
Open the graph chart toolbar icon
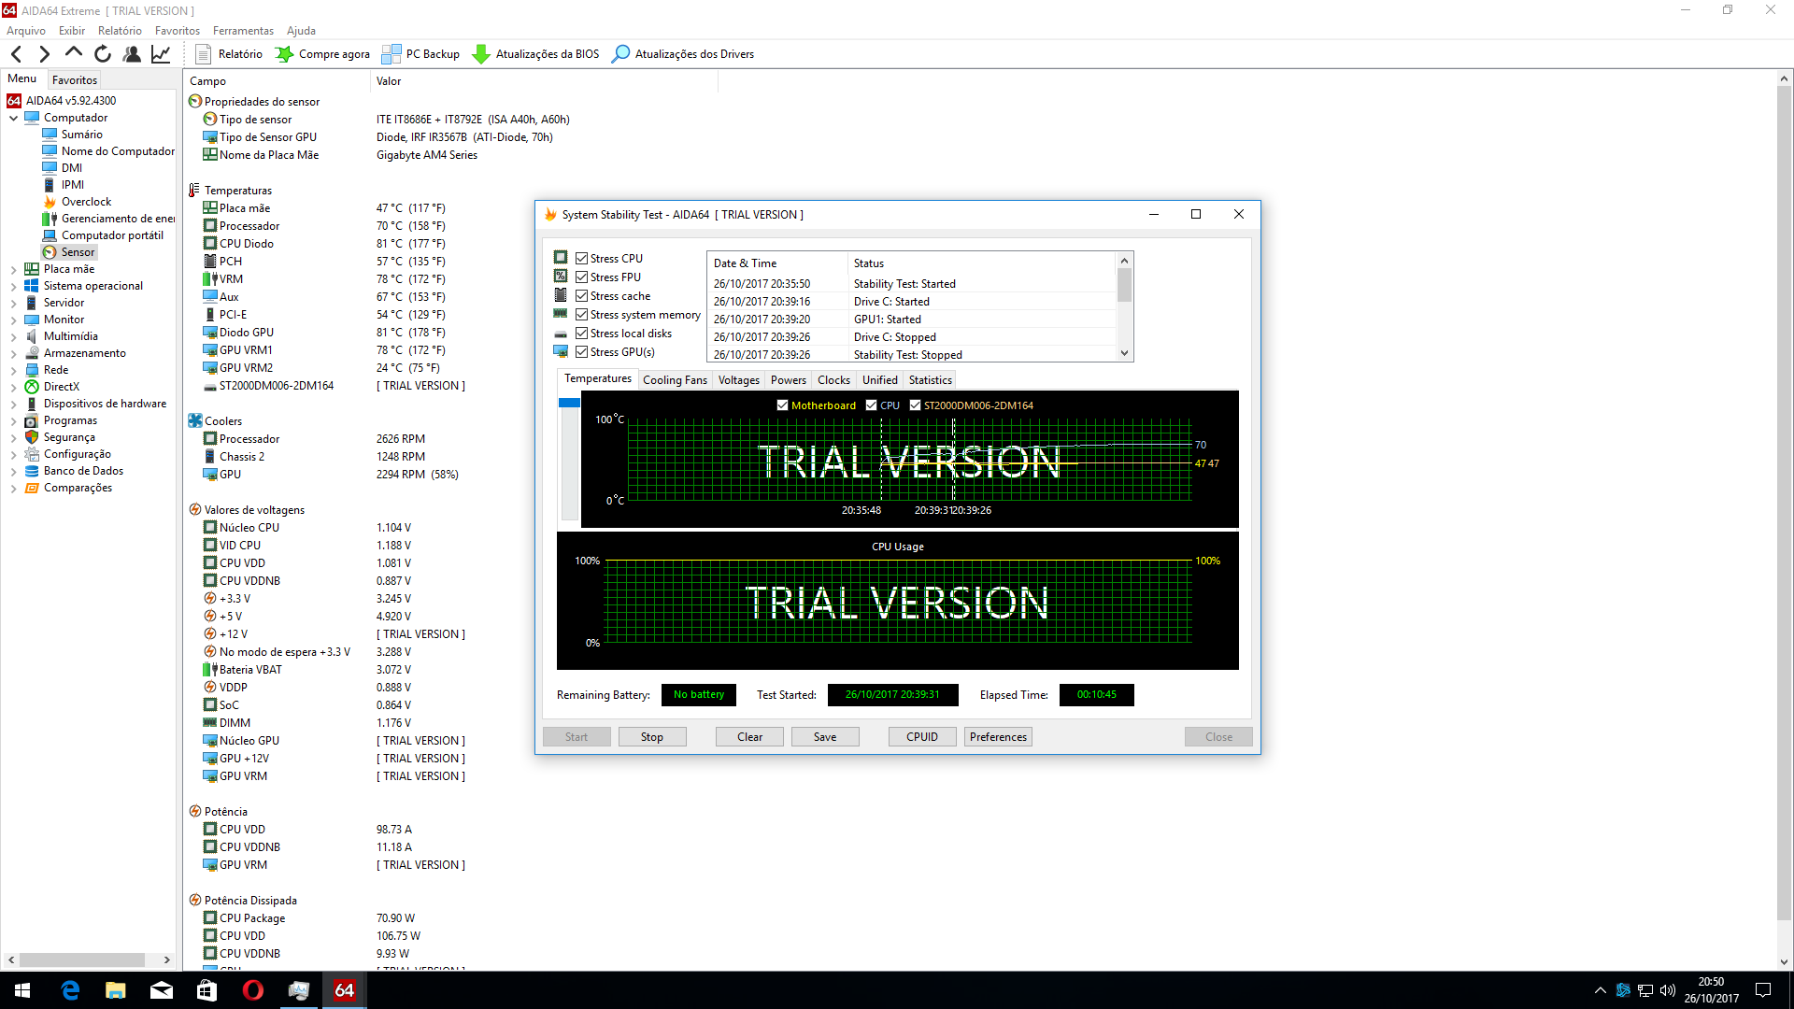pyautogui.click(x=161, y=54)
